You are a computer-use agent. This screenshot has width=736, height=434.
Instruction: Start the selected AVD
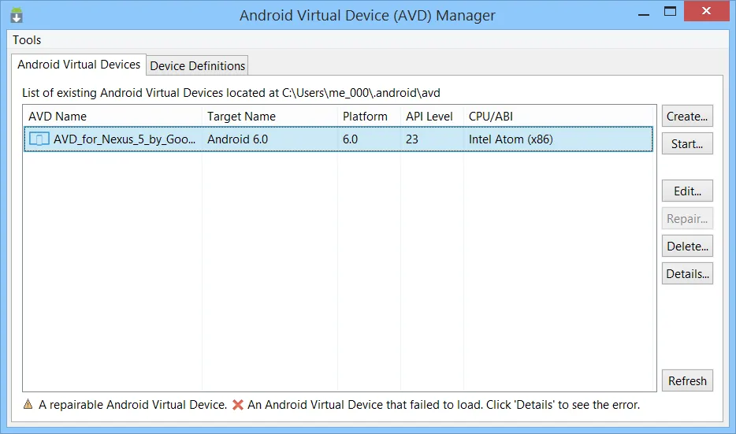pos(687,143)
